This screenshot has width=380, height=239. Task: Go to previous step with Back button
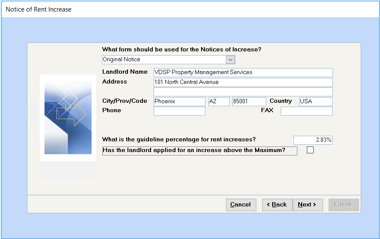[277, 205]
